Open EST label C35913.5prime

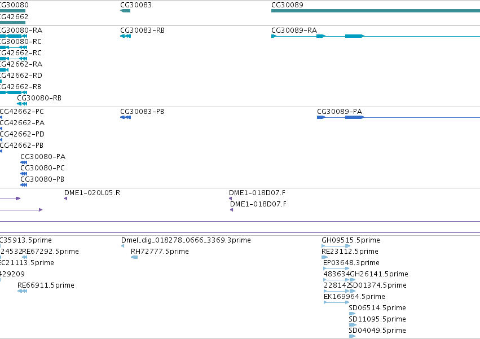(26, 240)
